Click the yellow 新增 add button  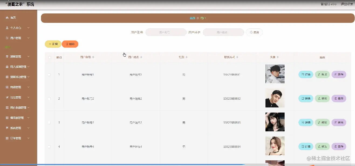coord(53,44)
